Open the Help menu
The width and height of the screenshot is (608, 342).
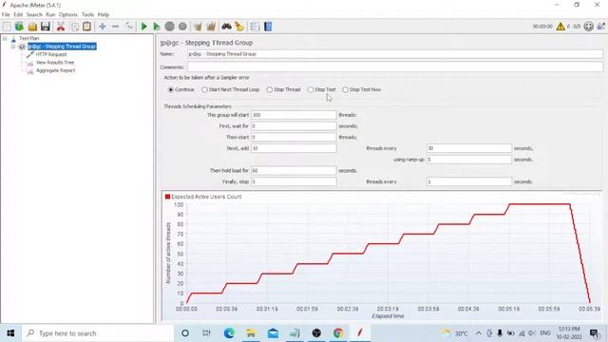tap(104, 15)
